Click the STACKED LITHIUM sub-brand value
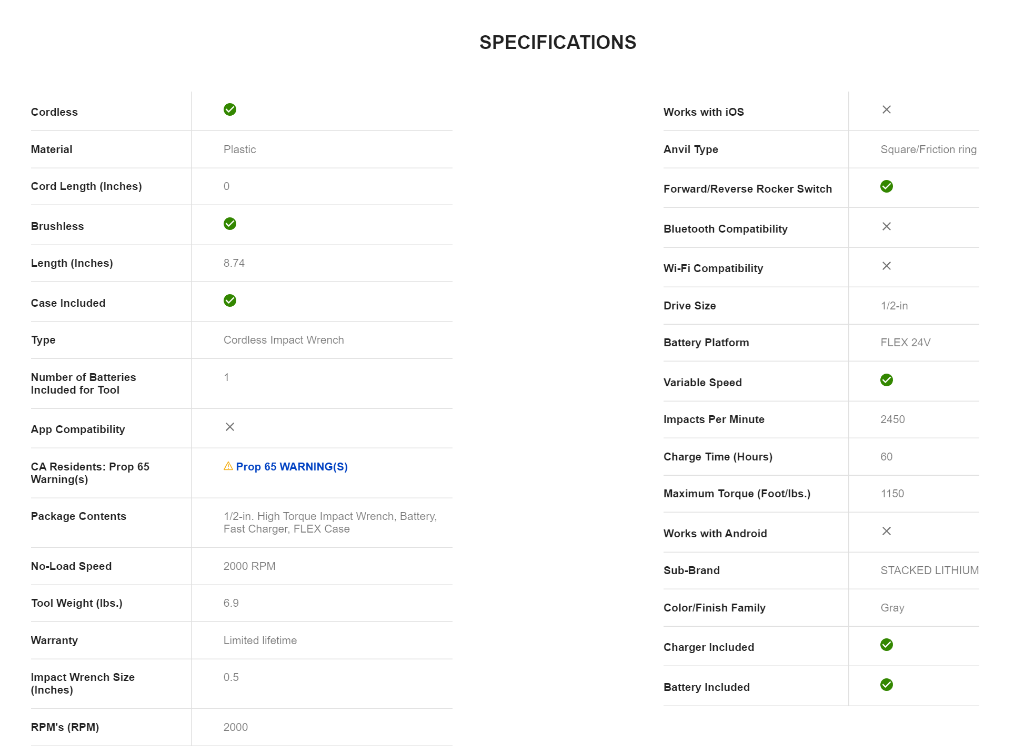Screen dimensions: 1024x752 click(929, 570)
